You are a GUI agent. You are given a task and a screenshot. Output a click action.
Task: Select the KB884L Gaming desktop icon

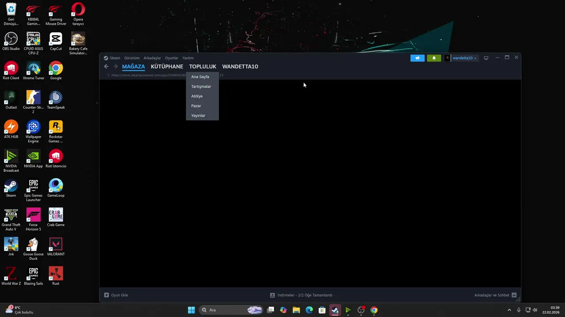coord(34,14)
